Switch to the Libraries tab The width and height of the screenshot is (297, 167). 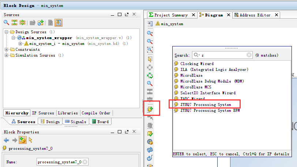(68, 113)
